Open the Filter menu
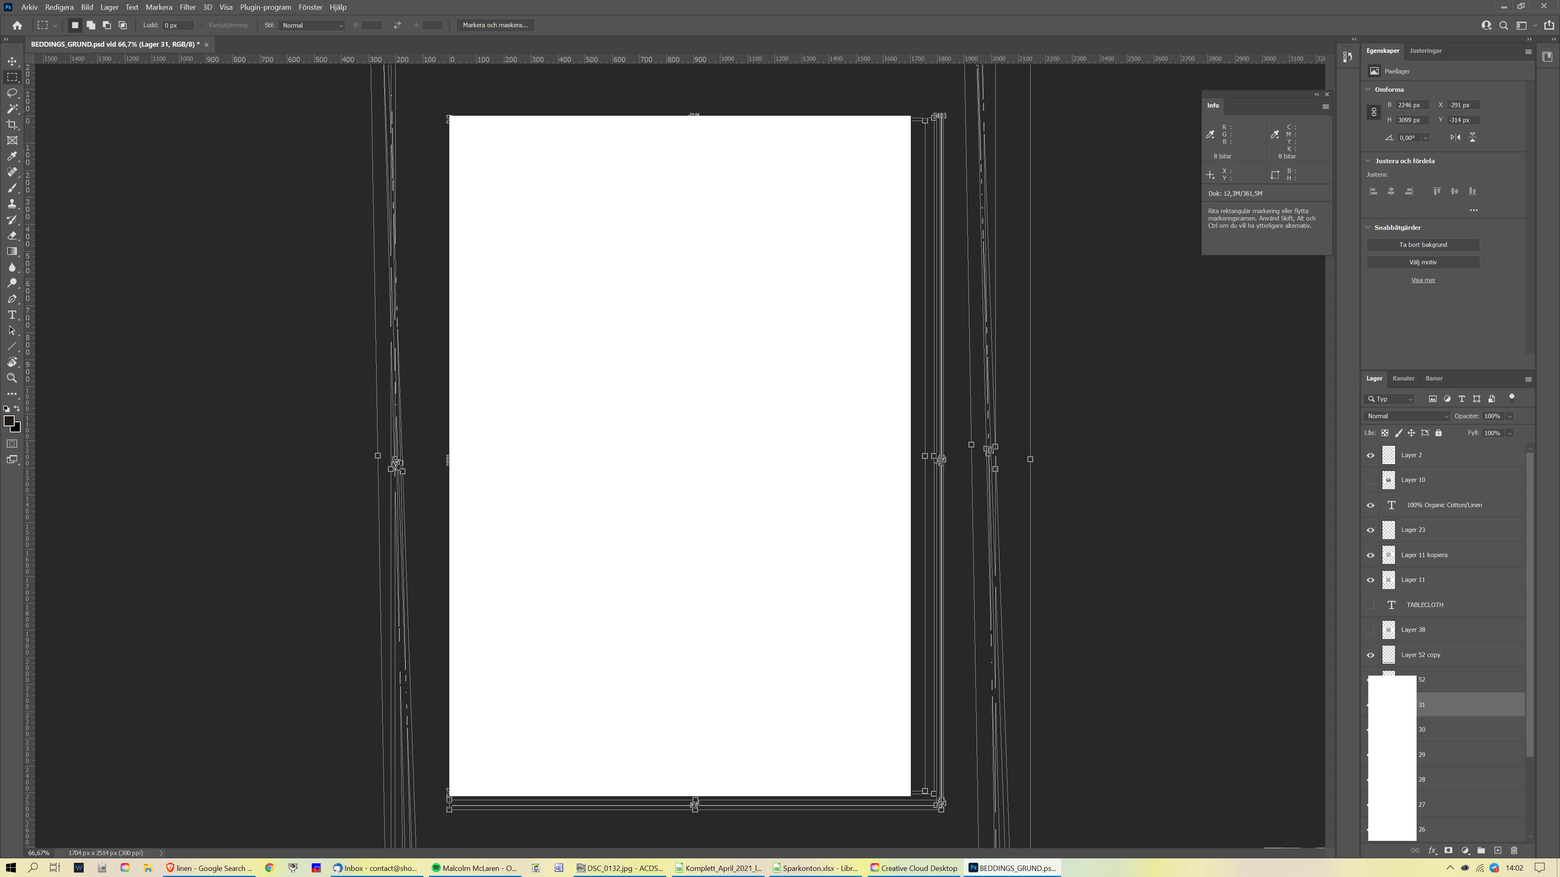 187,7
